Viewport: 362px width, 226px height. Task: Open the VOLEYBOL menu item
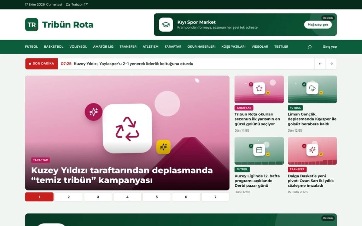click(78, 47)
